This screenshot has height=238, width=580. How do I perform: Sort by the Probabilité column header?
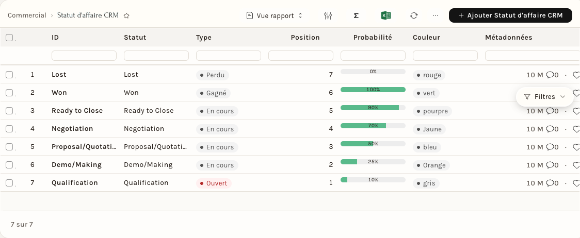point(373,37)
